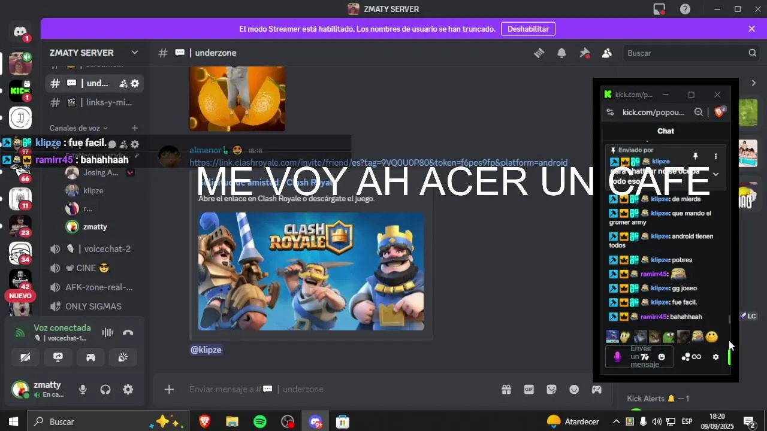
Task: Show hidden icons in the Windows system tray
Action: pyautogui.click(x=616, y=421)
